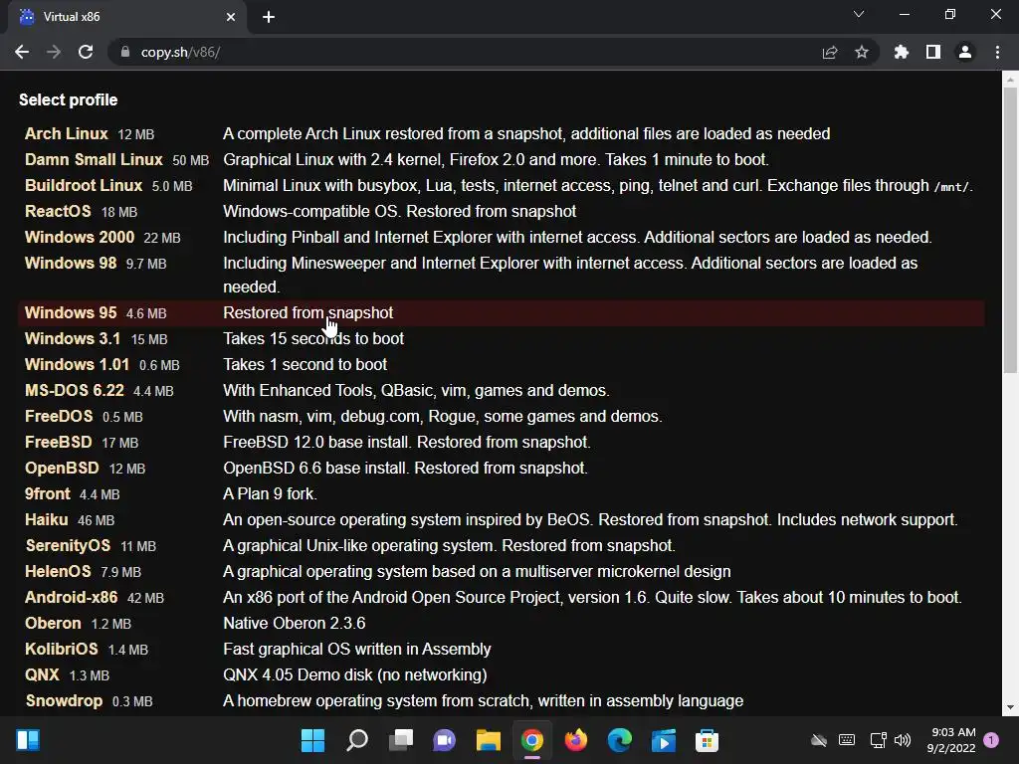Launch Firefox from taskbar
Image resolution: width=1019 pixels, height=764 pixels.
[576, 740]
